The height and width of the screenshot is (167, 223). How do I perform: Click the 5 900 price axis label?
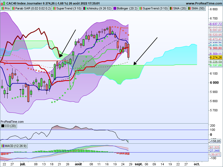[x=214, y=92]
